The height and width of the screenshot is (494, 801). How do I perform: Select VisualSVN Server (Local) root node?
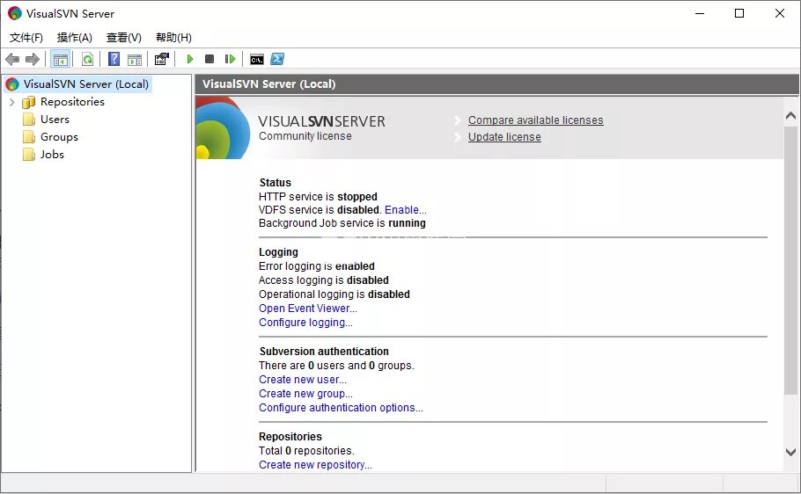click(x=86, y=84)
